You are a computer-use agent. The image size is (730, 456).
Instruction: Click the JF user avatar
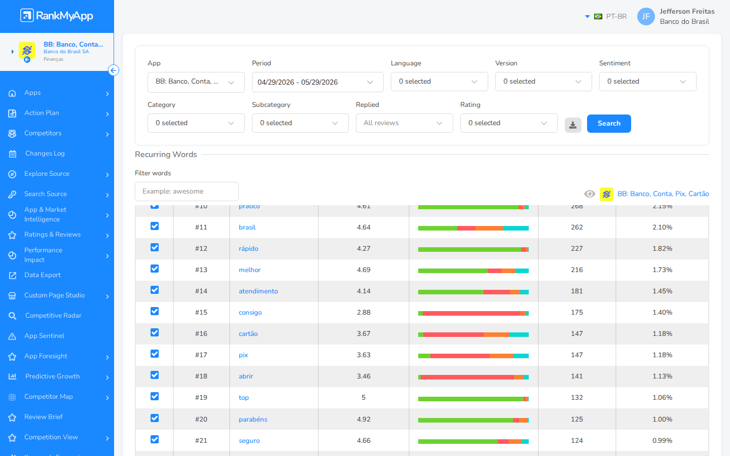click(x=646, y=16)
